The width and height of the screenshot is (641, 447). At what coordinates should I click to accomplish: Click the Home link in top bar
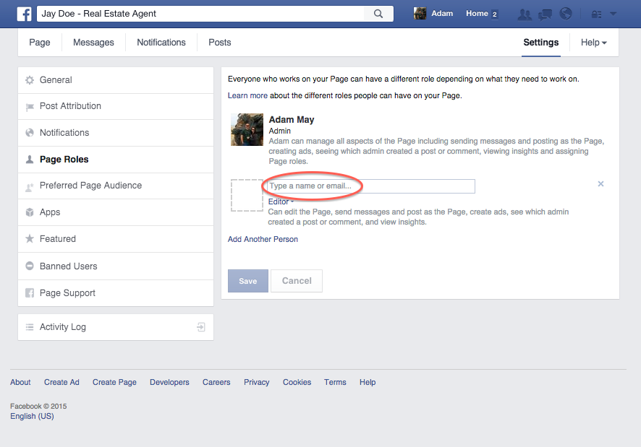click(x=477, y=14)
